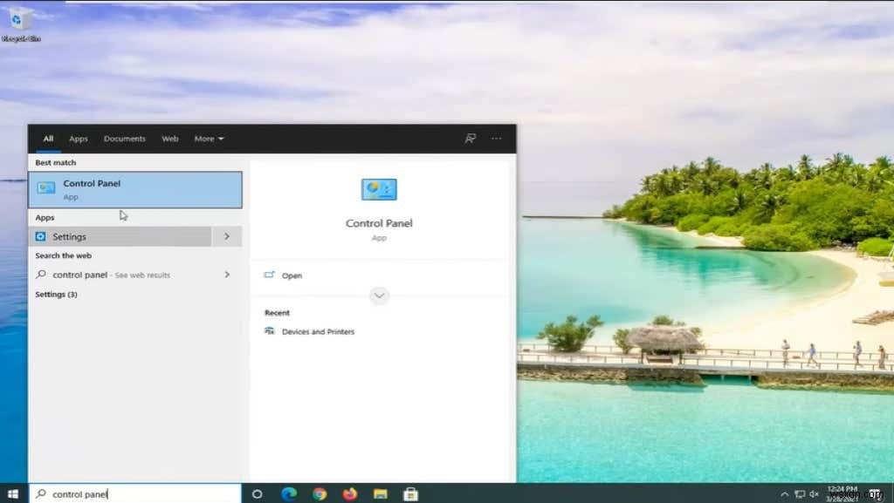This screenshot has height=503, width=894.
Task: Mute or unmute via the speaker icon
Action: [x=815, y=493]
